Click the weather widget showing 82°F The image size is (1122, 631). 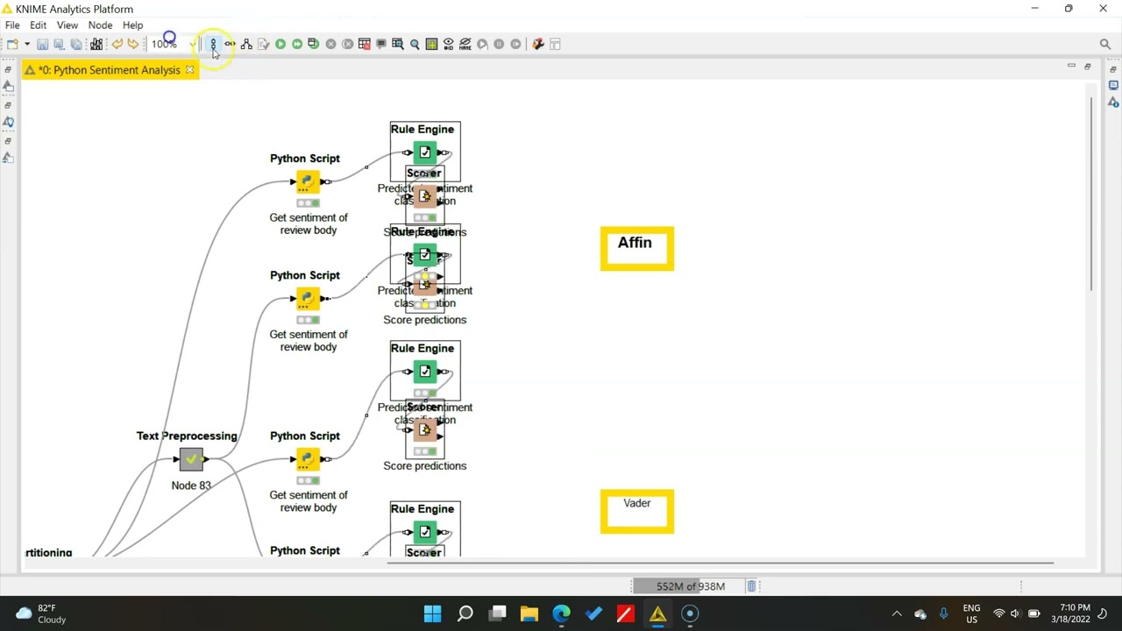40,613
